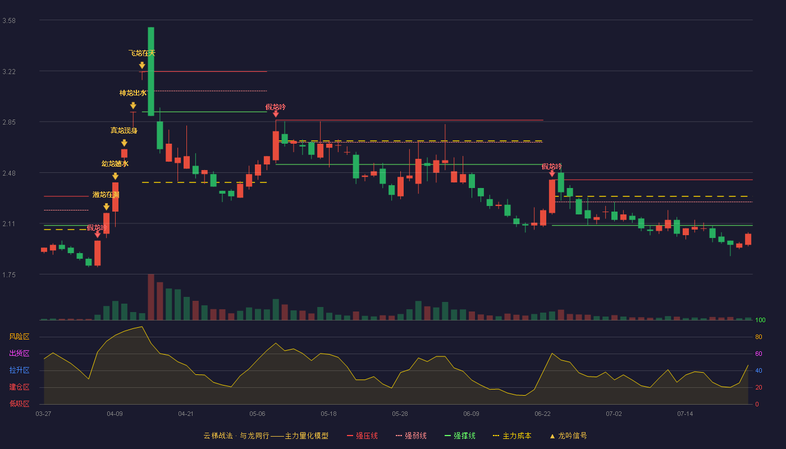Click the 风险区 zone label

20,337
